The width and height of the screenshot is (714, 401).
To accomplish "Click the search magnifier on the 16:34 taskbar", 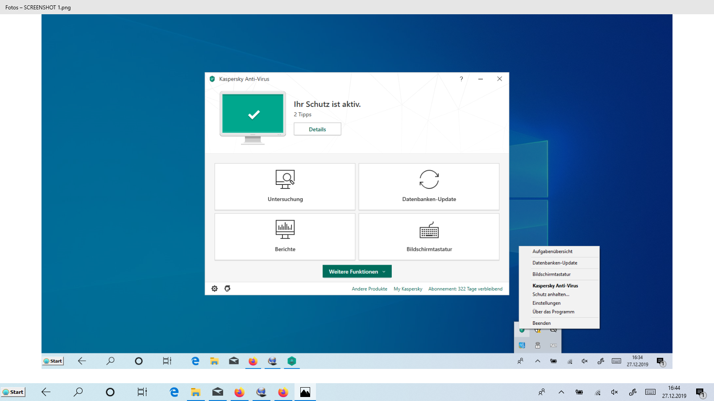I will (110, 361).
